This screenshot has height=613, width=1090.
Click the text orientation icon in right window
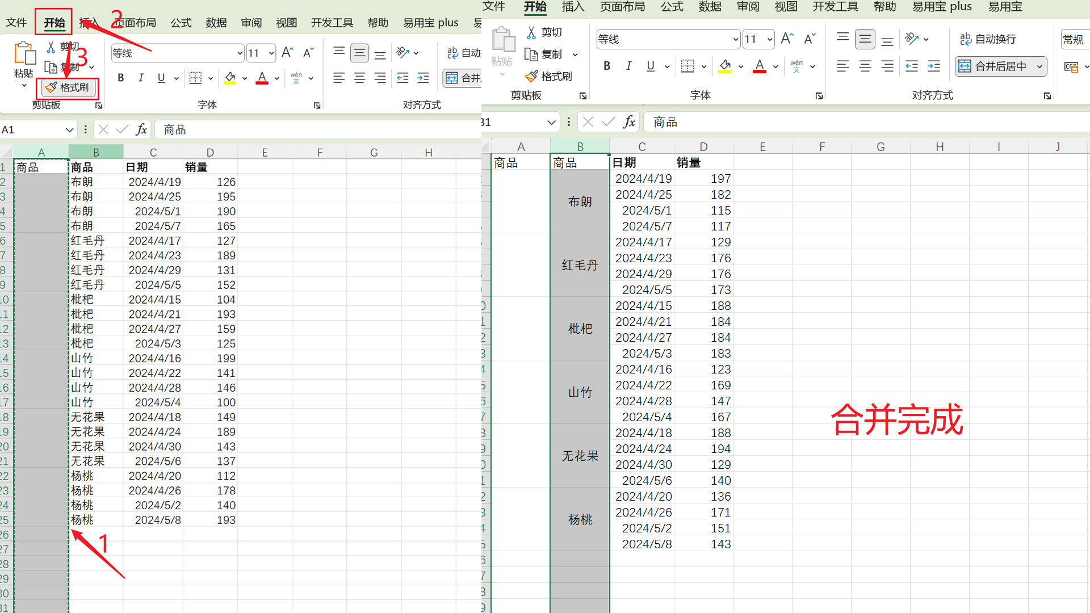[912, 39]
